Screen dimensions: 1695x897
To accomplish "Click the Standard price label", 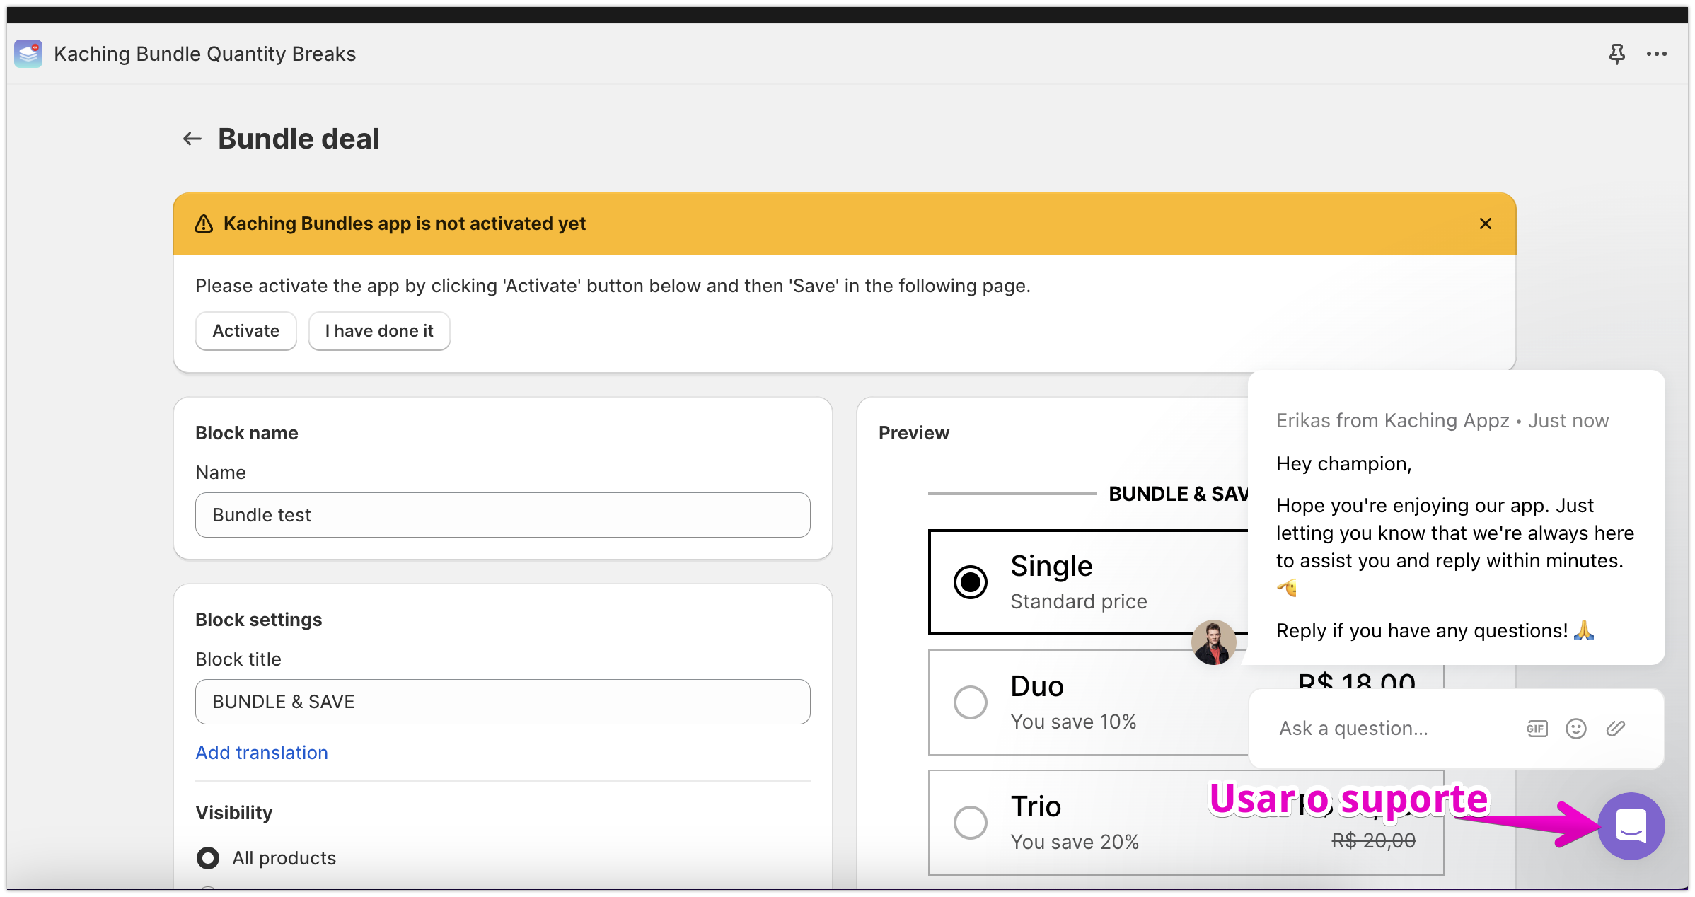I will [1079, 601].
